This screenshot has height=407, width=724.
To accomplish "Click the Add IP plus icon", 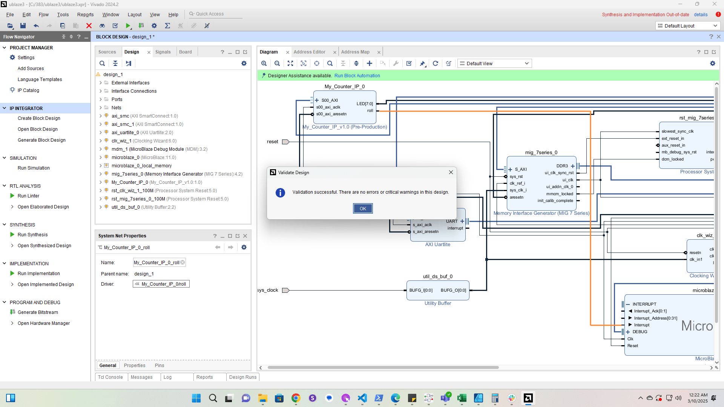I will (x=370, y=63).
